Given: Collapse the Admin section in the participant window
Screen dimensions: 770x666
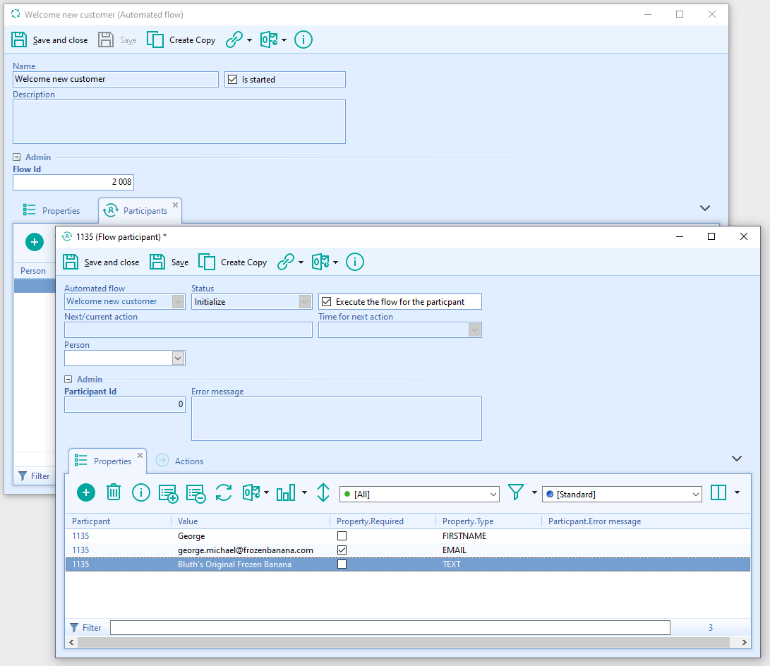Looking at the screenshot, I should point(69,379).
